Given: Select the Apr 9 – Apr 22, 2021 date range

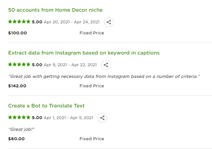Looking at the screenshot, I should [x=70, y=65].
